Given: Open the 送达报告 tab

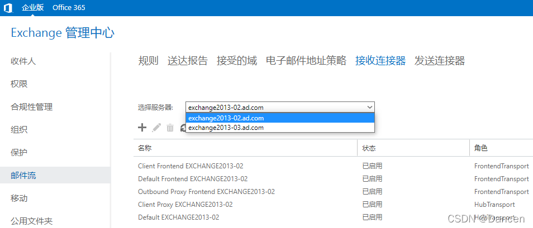Looking at the screenshot, I should coord(187,61).
